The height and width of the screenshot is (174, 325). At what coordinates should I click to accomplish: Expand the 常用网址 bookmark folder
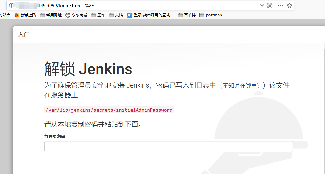pos(51,15)
